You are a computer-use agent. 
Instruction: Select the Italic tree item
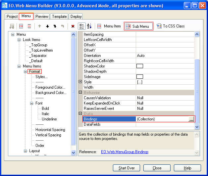pyautogui.click(x=45, y=114)
